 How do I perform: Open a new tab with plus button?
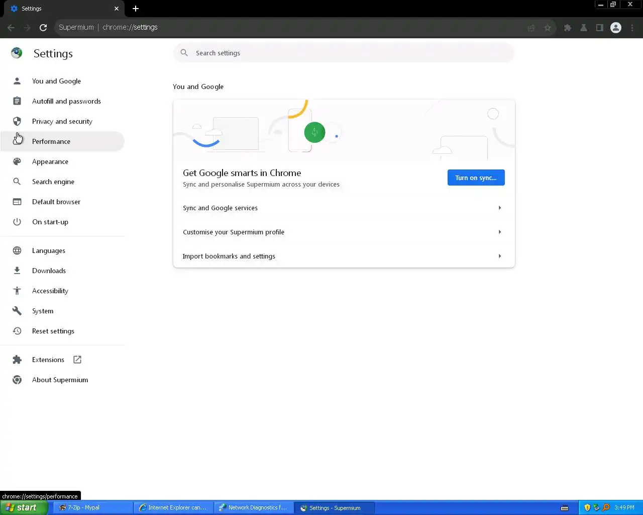click(136, 9)
